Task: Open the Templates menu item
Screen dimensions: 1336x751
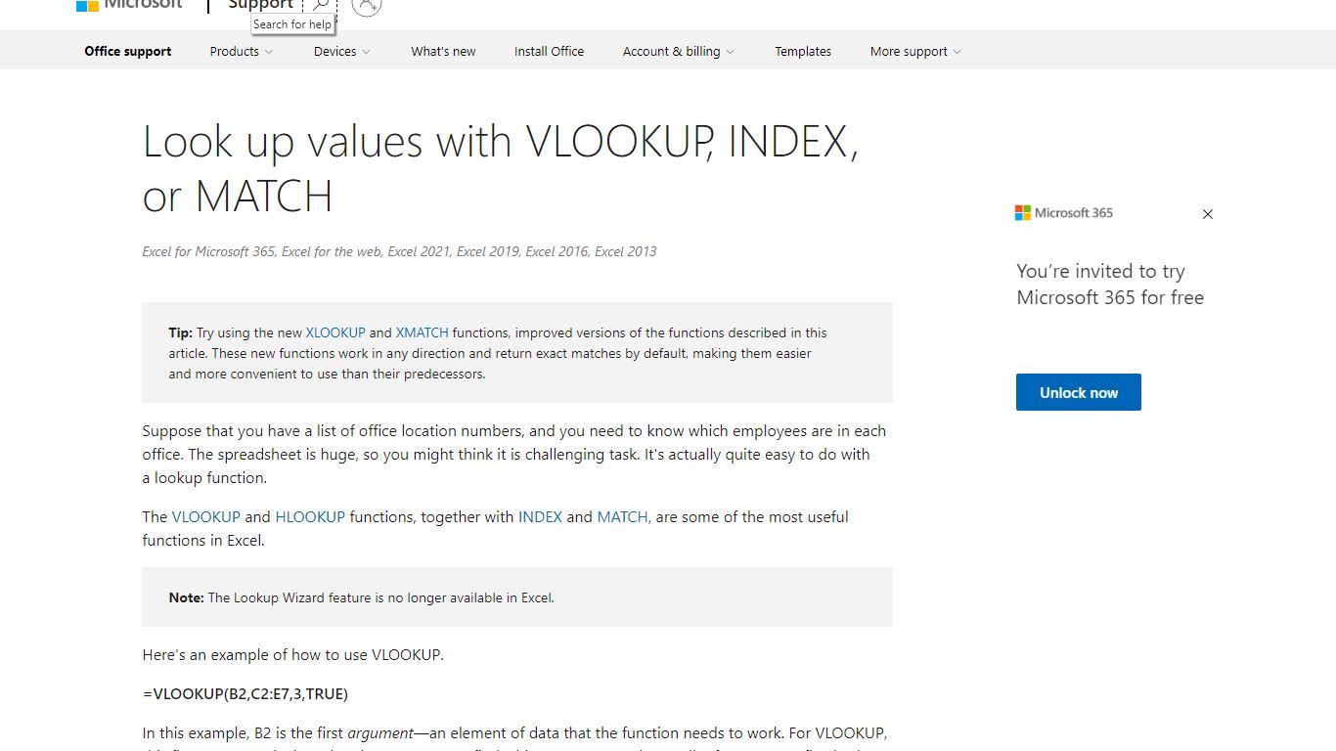Action: [x=803, y=52]
